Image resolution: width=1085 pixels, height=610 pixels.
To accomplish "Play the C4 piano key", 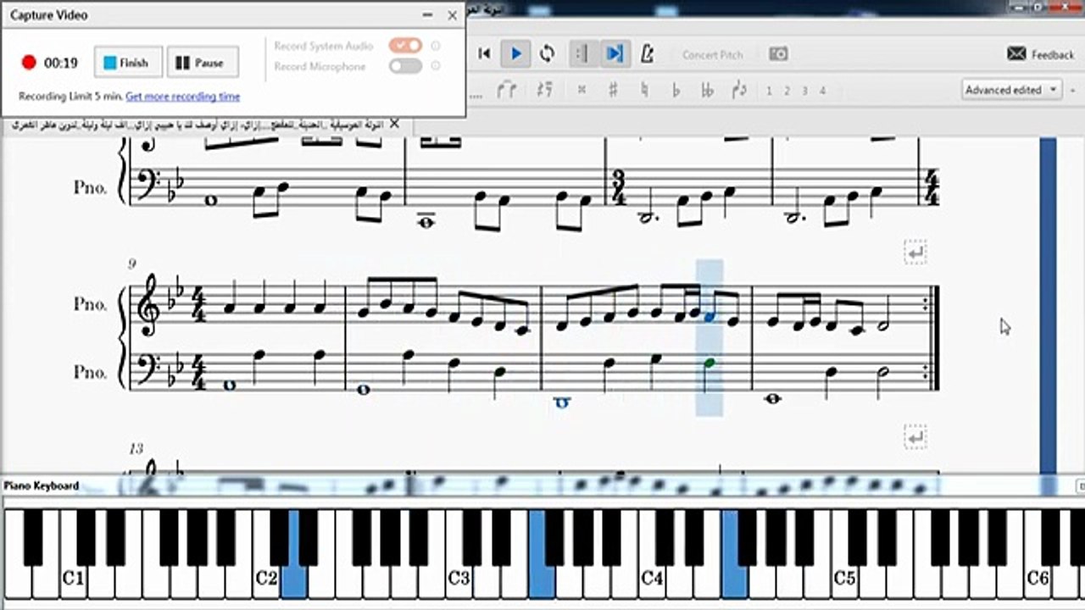I will point(651,579).
